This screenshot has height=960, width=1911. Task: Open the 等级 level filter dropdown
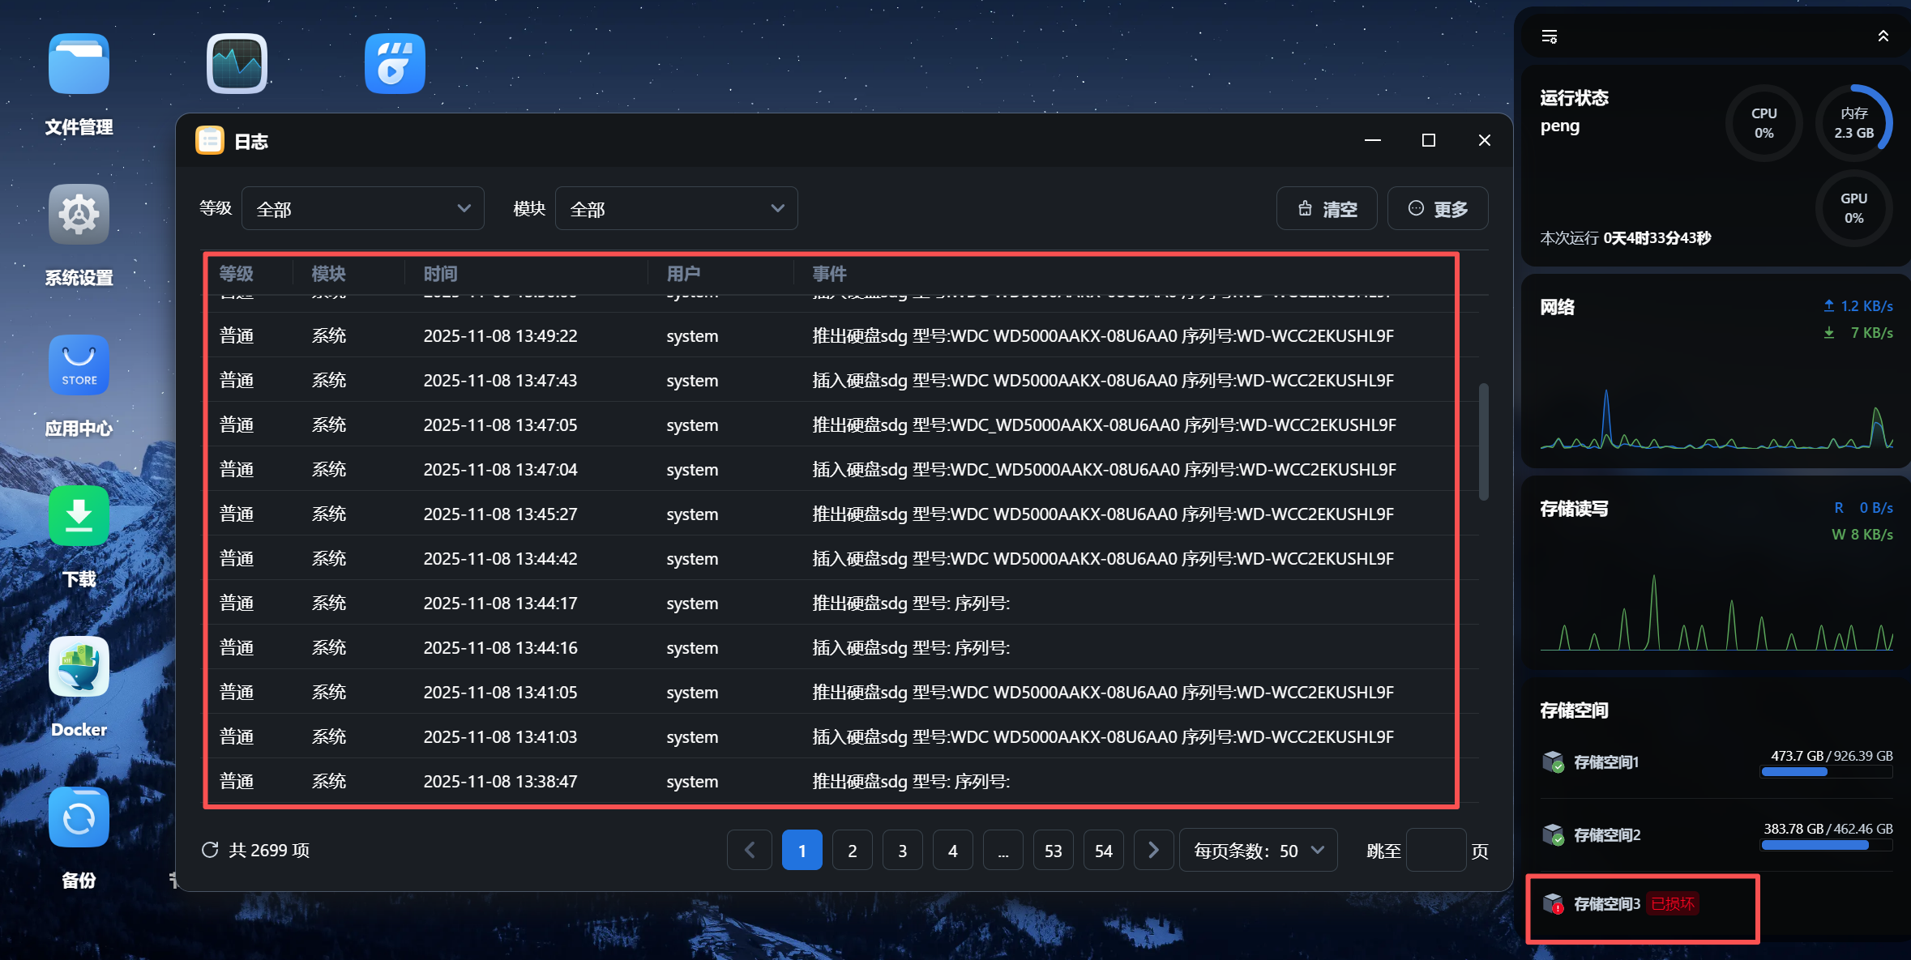[362, 208]
